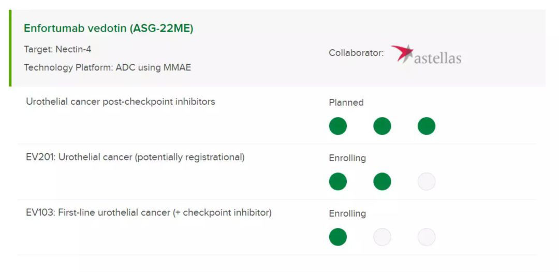Click the Target: Nectin-4 text

[57, 49]
